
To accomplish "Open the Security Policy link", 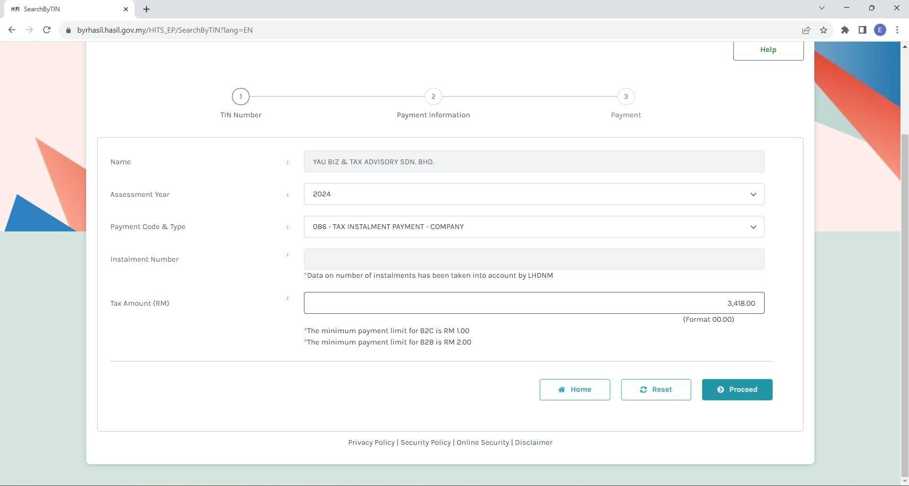I will click(426, 442).
